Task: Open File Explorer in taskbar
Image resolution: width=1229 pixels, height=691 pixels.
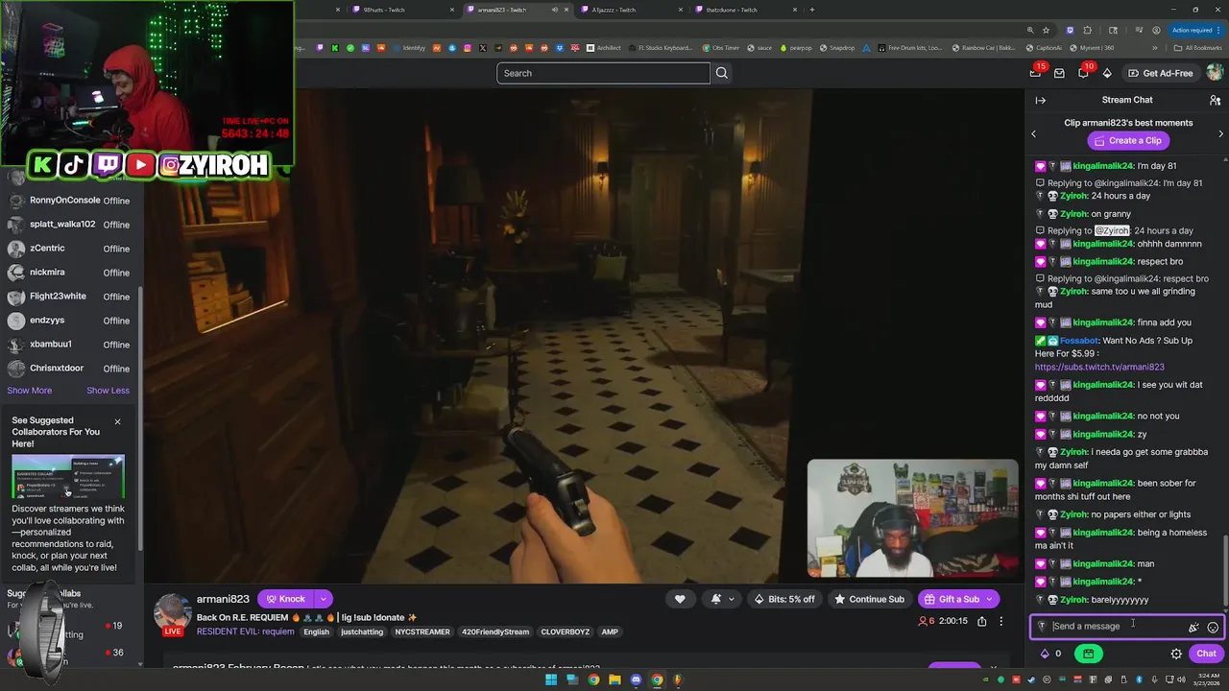Action: (614, 679)
